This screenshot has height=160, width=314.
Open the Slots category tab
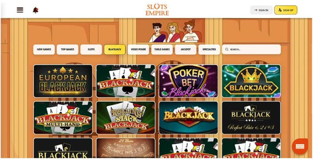91,49
